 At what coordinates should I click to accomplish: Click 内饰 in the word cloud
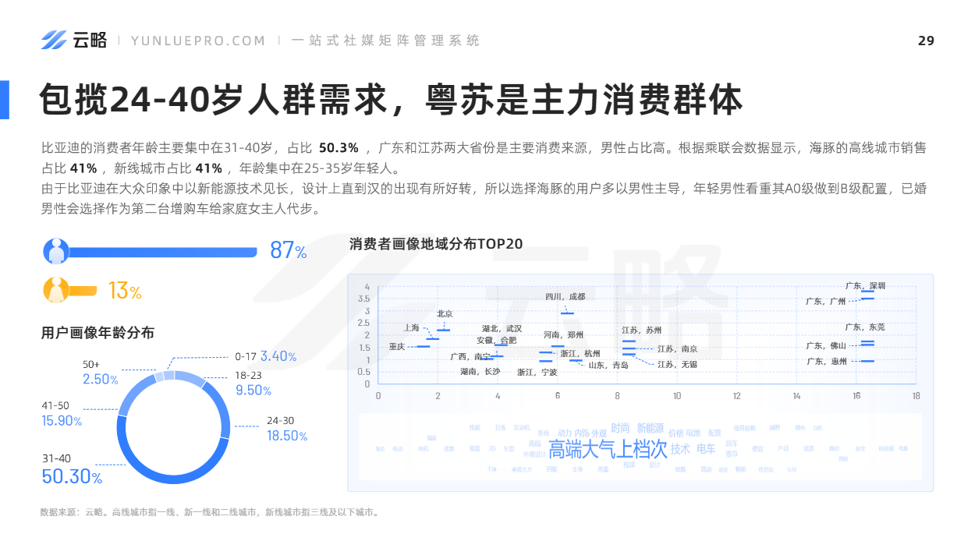(582, 433)
